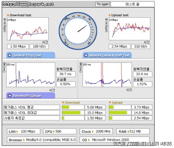This screenshot has height=148, width=174.
Task: Click the 테스트 끝 status field
Action: 133,4
